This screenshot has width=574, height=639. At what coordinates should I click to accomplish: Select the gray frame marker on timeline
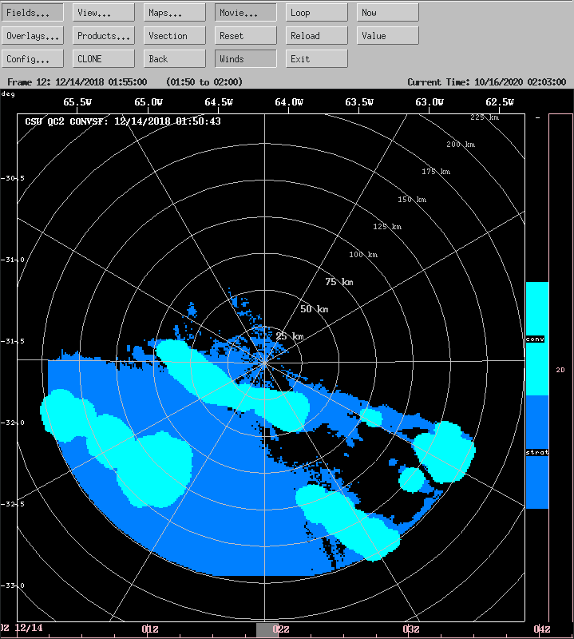267,629
